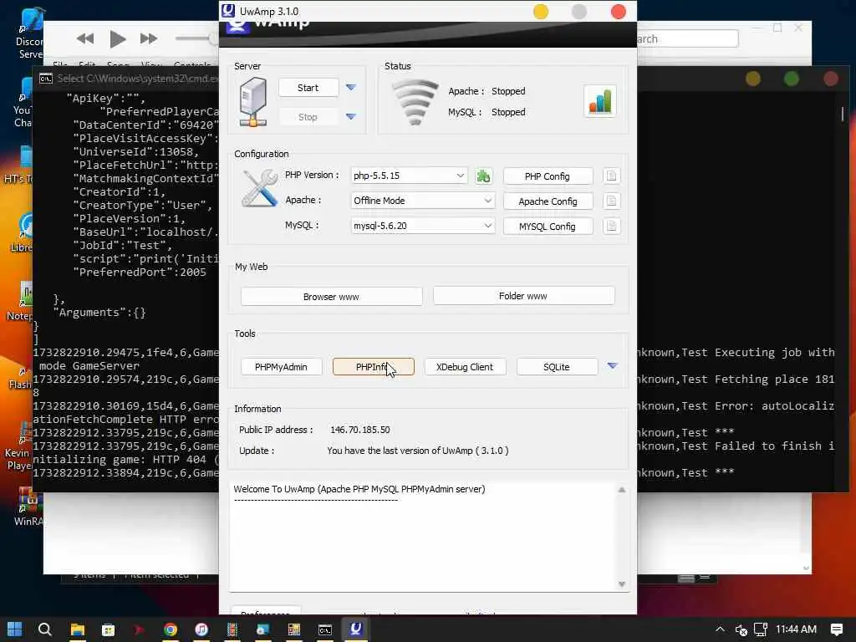Expand the Stop button dropdown arrow
This screenshot has width=856, height=642.
coord(351,116)
